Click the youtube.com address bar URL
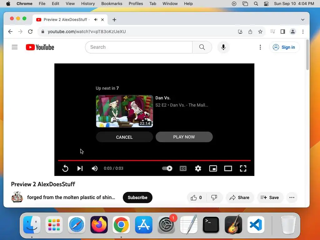320x240 pixels. tap(87, 32)
